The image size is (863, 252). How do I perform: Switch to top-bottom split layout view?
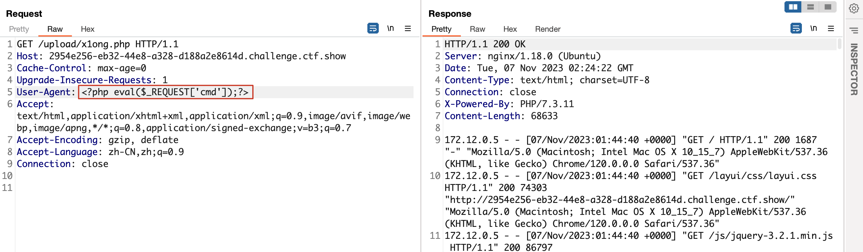[x=810, y=7]
